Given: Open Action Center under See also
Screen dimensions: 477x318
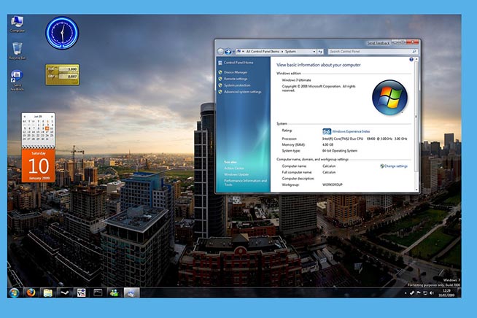Looking at the screenshot, I should coord(234,168).
